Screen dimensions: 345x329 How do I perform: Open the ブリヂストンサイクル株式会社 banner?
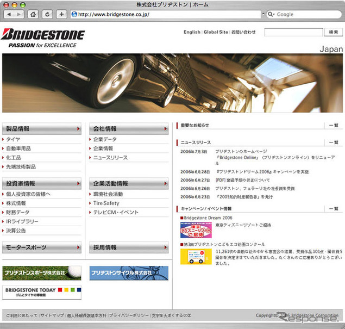coord(129,273)
